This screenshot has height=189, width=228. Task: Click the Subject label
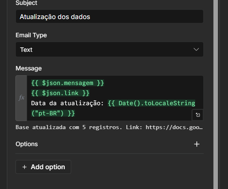tap(26, 3)
